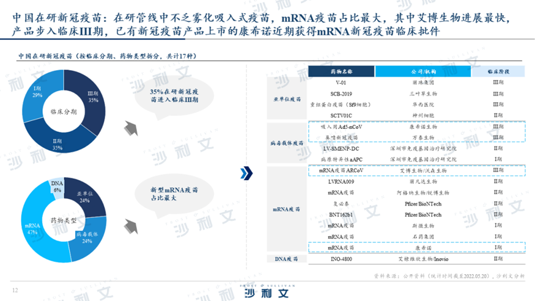Click the 三叶草生物 company cell

pos(423,94)
